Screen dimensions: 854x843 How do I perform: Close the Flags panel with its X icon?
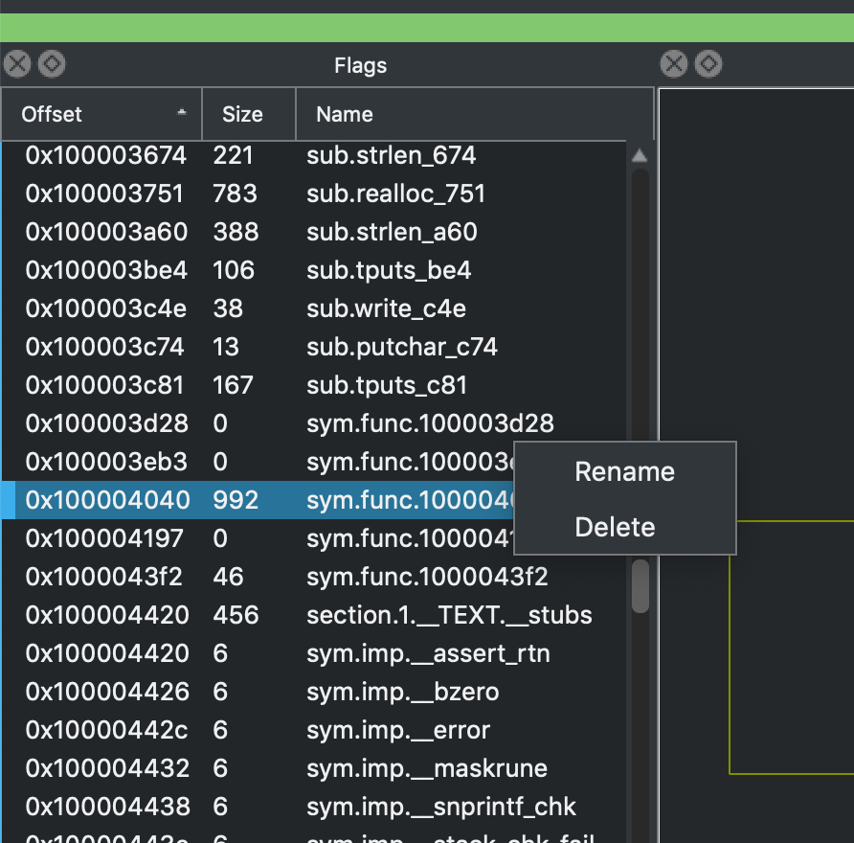(x=16, y=63)
